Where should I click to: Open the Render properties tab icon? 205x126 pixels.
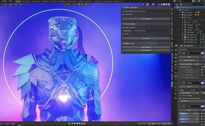(176, 54)
